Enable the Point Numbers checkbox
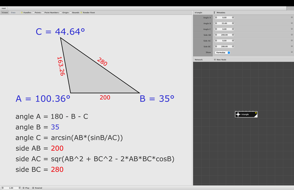This screenshot has height=190, width=294. click(x=43, y=13)
